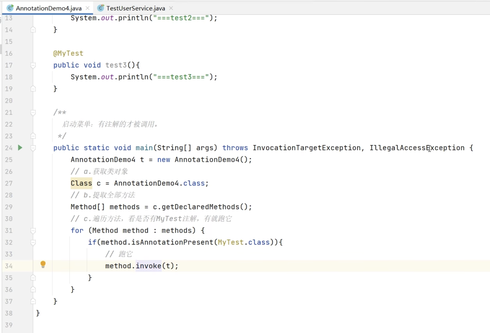
Task: Click the Javadoc text '启动菜单' on line 22
Action: tap(76, 124)
